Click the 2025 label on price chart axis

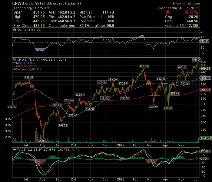(121, 145)
